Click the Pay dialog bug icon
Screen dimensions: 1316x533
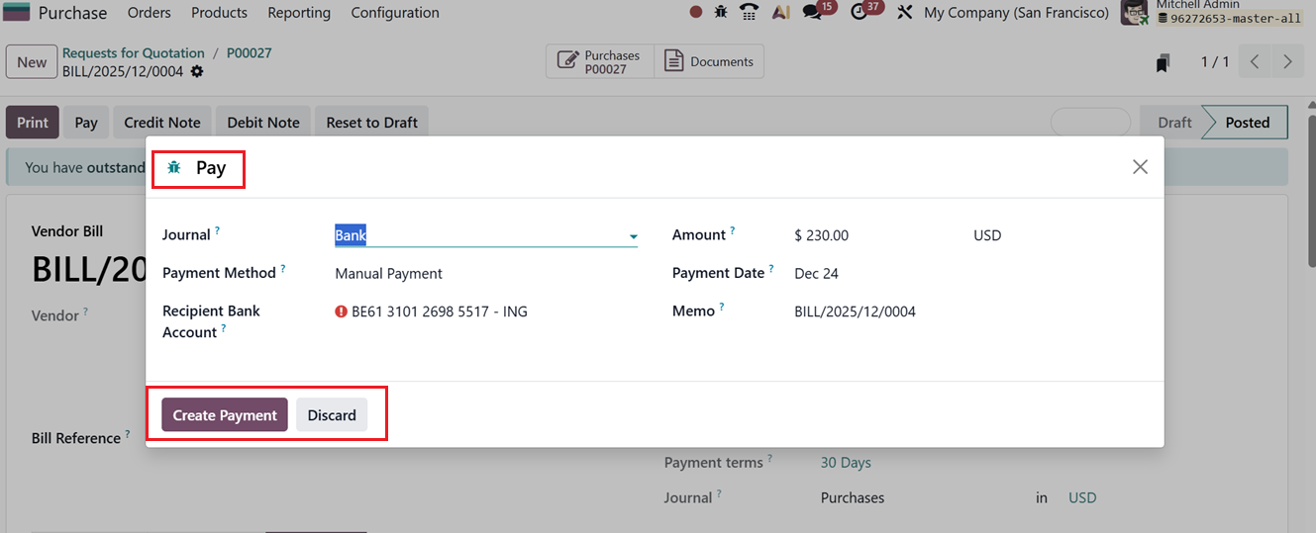click(x=174, y=168)
